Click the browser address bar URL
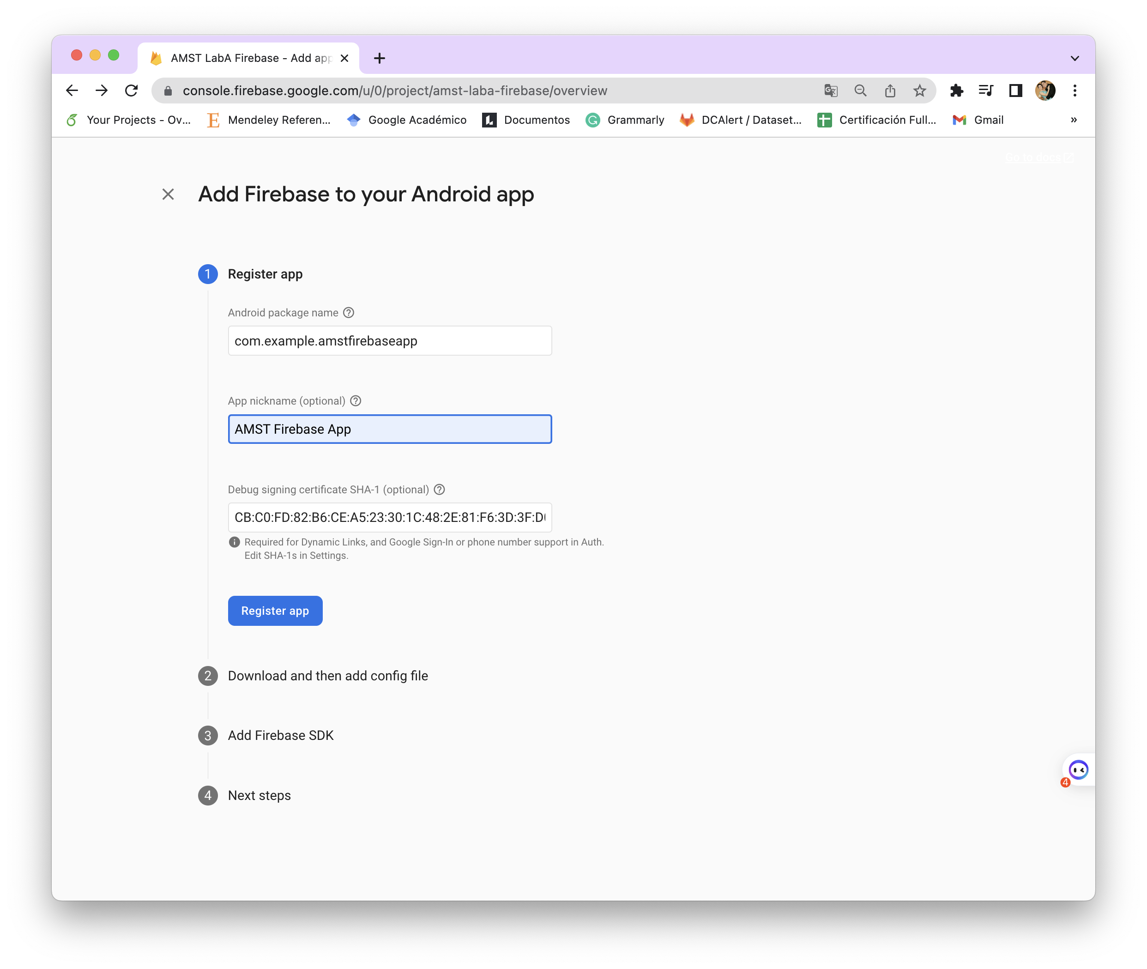 click(395, 91)
